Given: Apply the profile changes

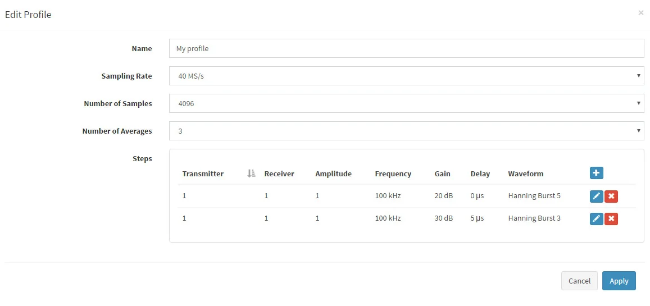Looking at the screenshot, I should coord(619,281).
